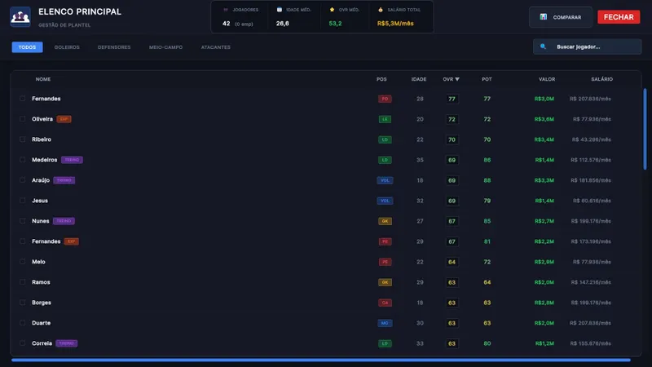This screenshot has height=367, width=652.
Task: Select the TODOS filter tab
Action: pos(27,47)
